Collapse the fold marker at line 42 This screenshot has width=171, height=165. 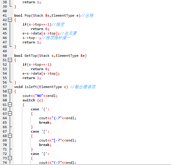click(x=10, y=20)
